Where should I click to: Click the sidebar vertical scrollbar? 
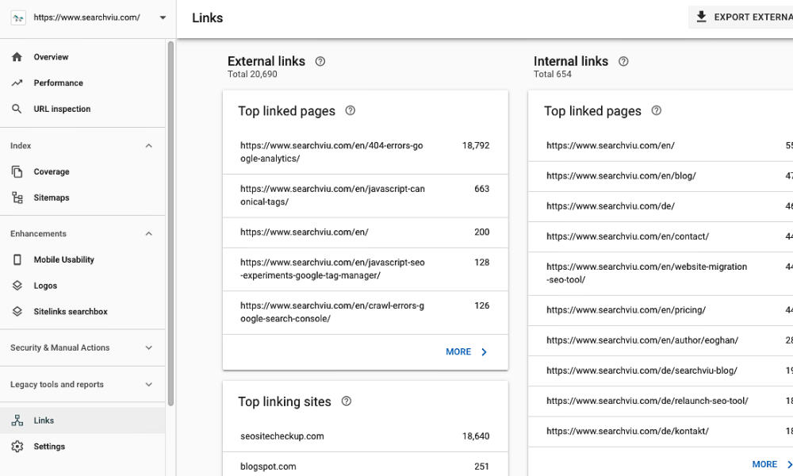tap(171, 223)
